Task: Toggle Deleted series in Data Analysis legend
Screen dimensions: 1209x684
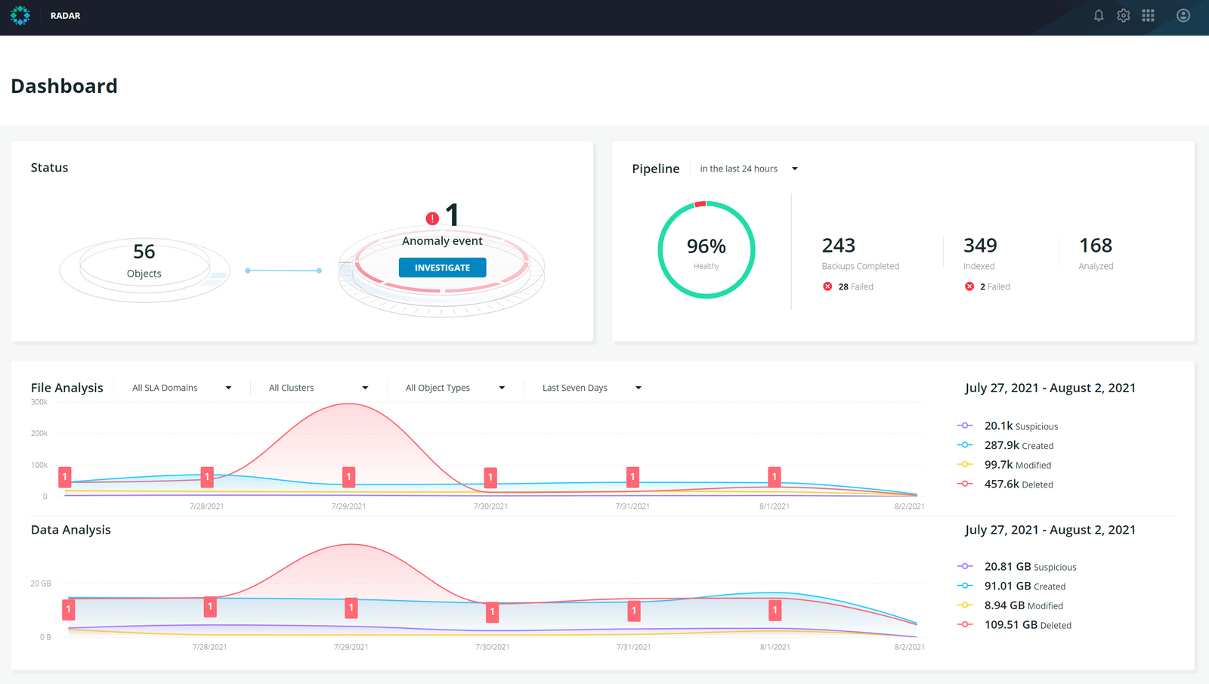Action: 965,625
